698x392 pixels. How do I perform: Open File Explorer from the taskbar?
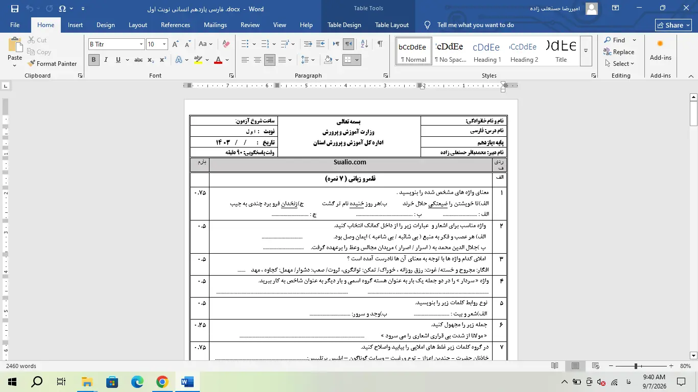[87, 382]
